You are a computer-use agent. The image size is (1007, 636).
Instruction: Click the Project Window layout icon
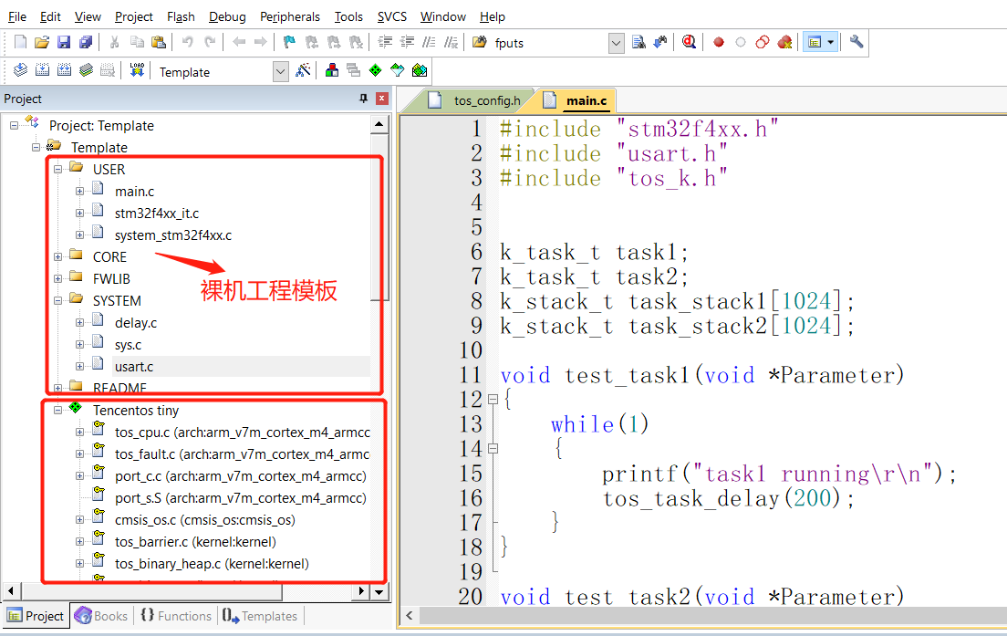tap(815, 42)
